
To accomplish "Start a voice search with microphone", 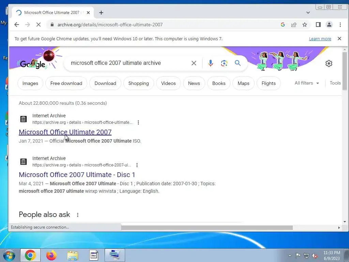I will 211,63.
